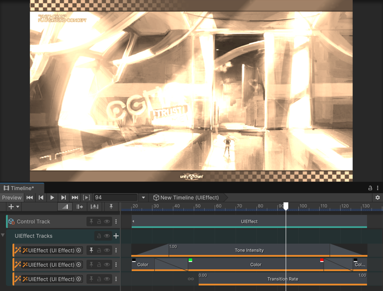383x291 pixels.
Task: Click the black swatch on the Col... clip
Action: point(356,260)
